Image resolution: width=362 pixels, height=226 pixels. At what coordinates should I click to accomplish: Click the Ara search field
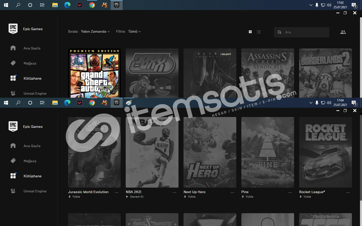click(302, 32)
